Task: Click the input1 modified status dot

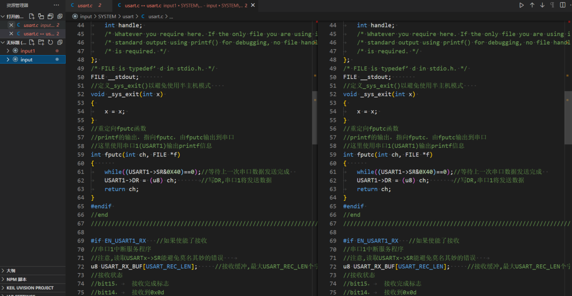Action: [57, 51]
